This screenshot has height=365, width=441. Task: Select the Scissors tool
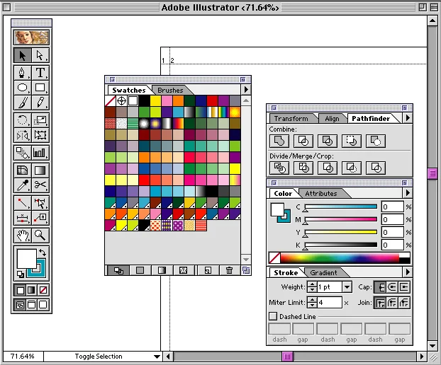pyautogui.click(x=40, y=185)
